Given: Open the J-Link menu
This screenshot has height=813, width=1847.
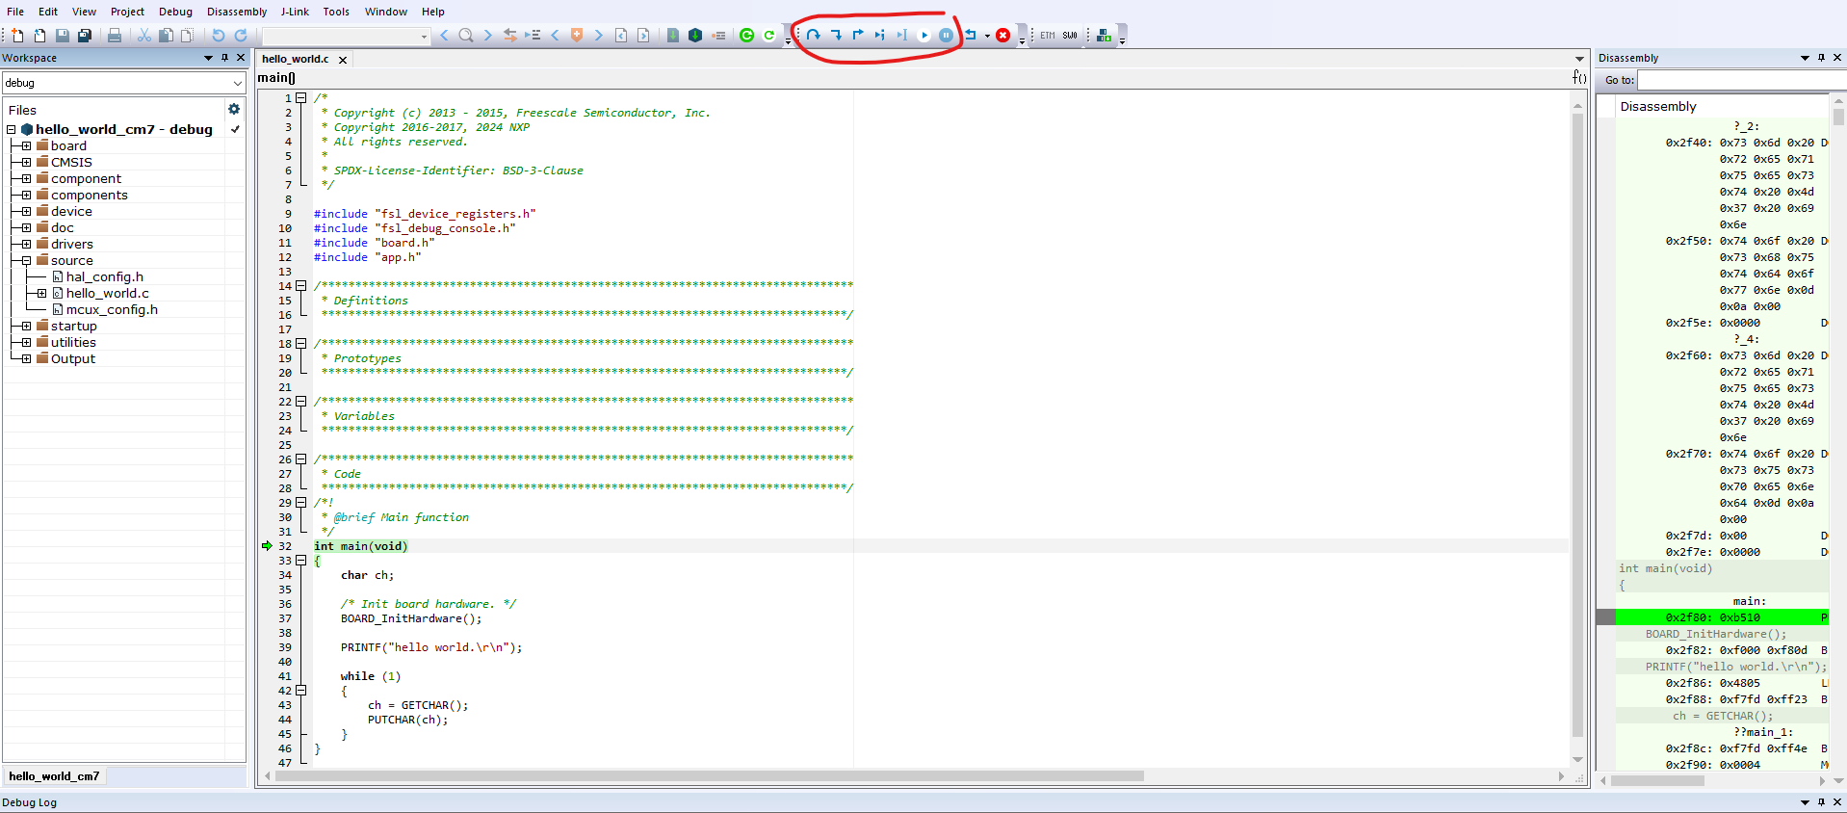Looking at the screenshot, I should point(295,12).
